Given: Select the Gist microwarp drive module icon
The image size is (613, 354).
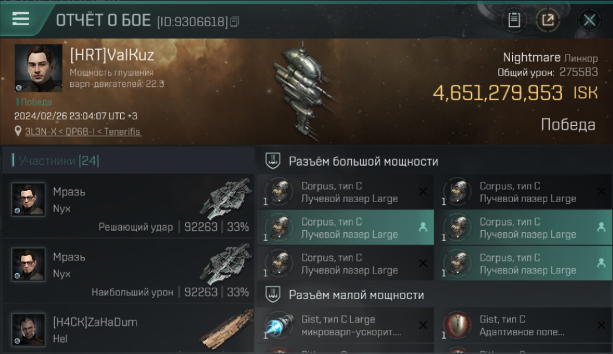Looking at the screenshot, I should click(279, 326).
